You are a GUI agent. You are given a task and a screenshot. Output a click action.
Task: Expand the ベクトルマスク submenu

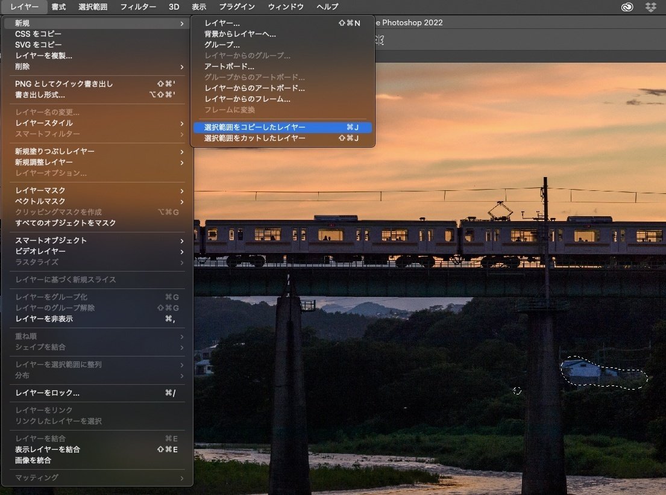[97, 201]
